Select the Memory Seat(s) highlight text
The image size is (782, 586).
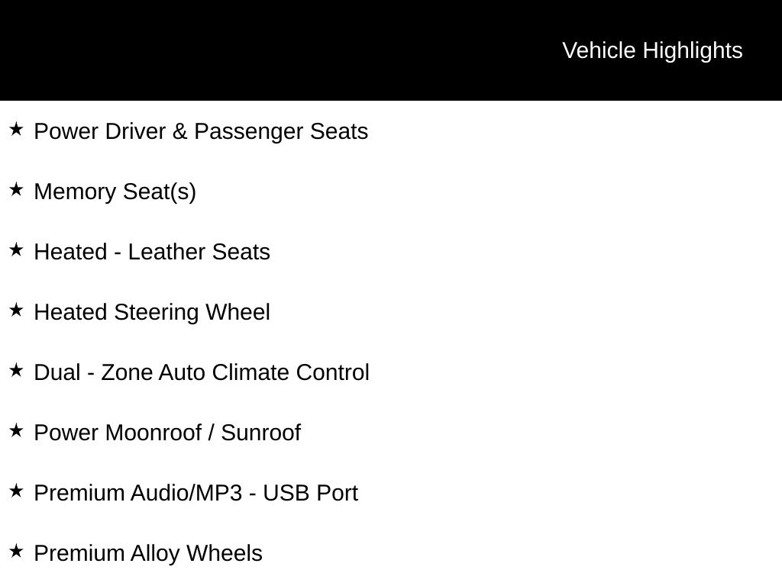coord(115,192)
